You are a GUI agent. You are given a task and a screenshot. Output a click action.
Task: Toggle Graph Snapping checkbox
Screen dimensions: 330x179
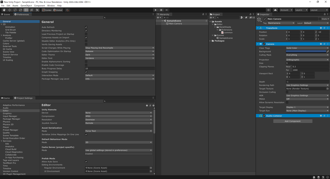coord(86,72)
